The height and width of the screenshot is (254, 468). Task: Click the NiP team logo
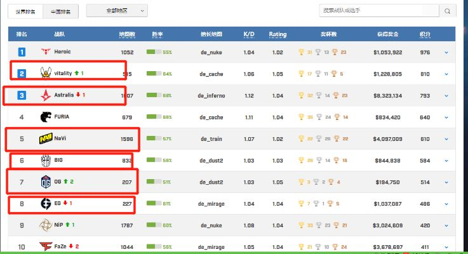(46, 225)
